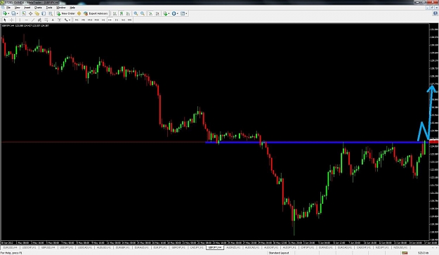439x255 pixels.
Task: Open the File menu
Action: [8, 8]
